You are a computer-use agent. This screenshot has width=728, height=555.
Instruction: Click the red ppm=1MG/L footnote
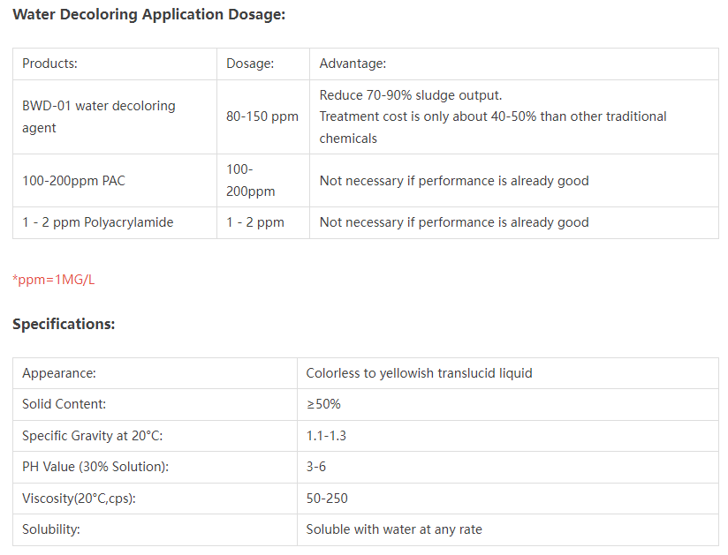53,279
